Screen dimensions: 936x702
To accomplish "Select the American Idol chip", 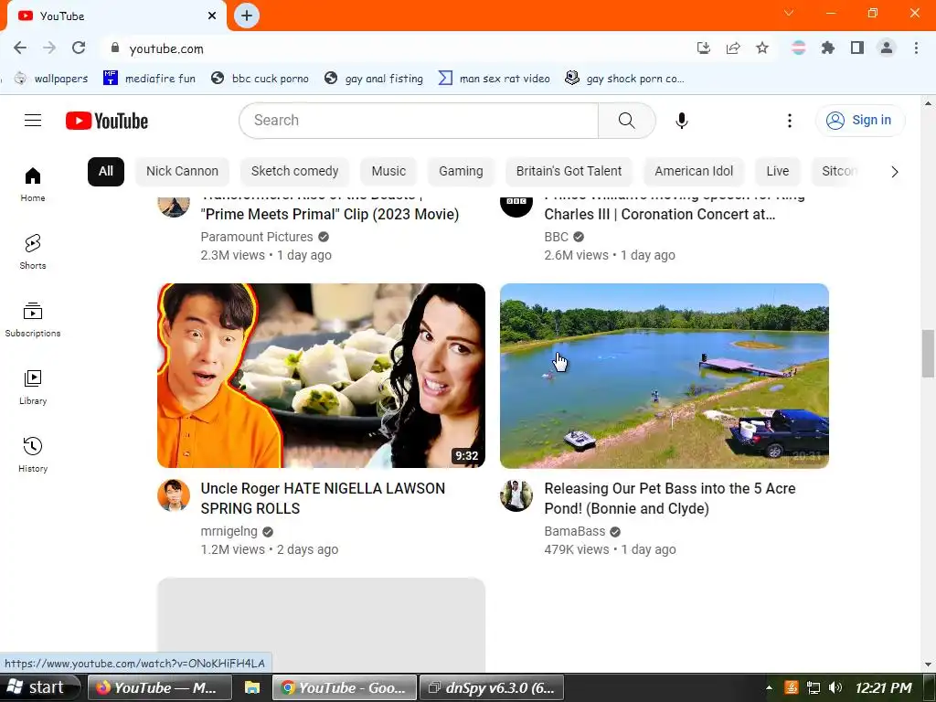I will [x=694, y=171].
